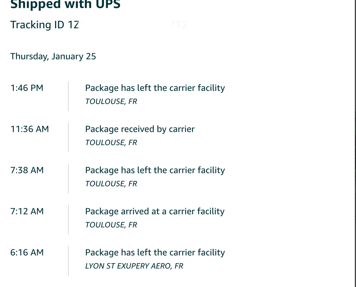
Task: Click the 6:16 AM "left the carrier facility" status
Action: point(155,252)
